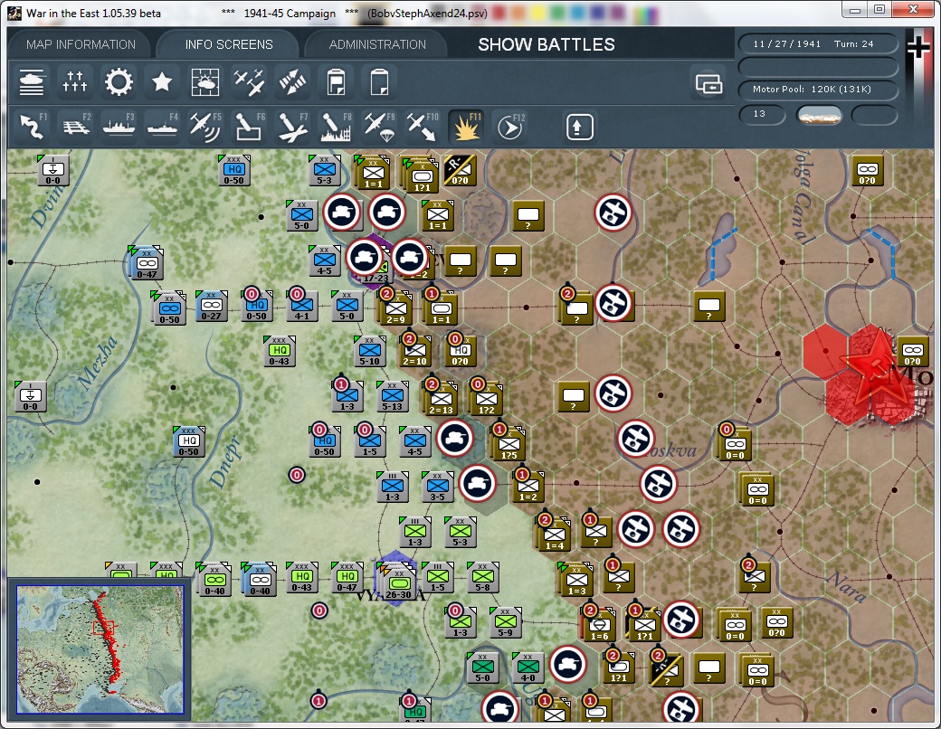Click air battle marker on Moskva river label
941x729 pixels.
tap(636, 439)
